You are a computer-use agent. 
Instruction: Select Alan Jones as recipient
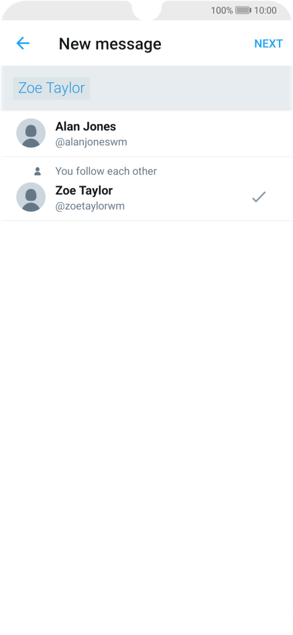tap(146, 133)
